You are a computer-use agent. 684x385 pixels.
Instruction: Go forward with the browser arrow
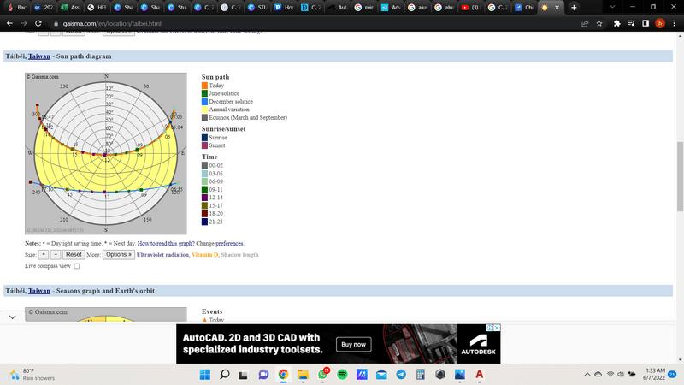point(24,23)
